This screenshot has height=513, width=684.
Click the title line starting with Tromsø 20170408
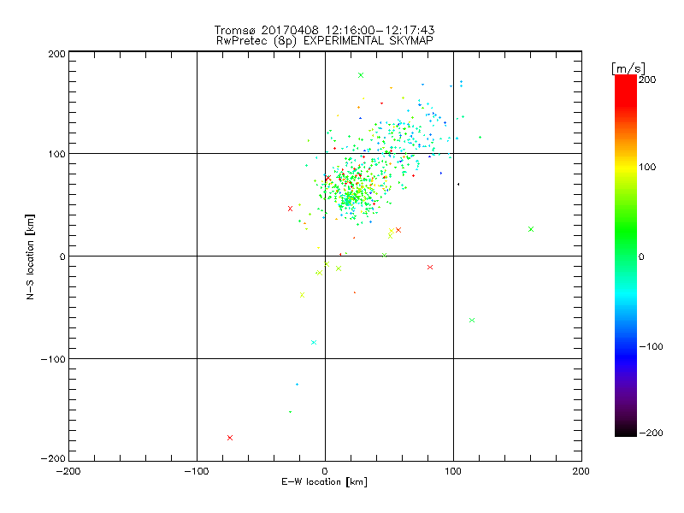click(324, 30)
